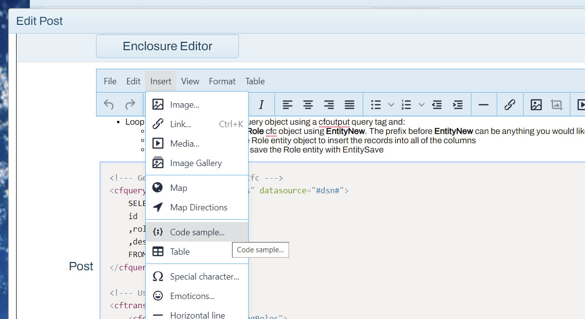
Task: Open the Edit menu
Action: [134, 81]
